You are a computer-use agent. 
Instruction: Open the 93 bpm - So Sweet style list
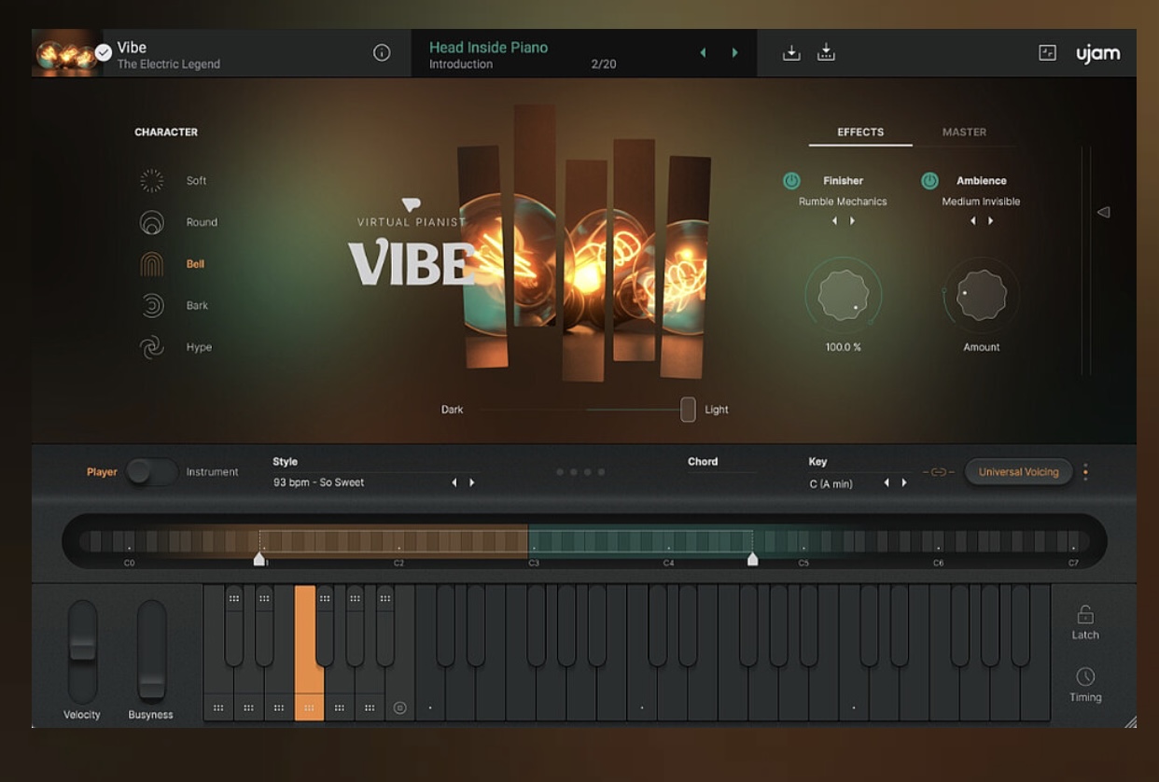[x=319, y=482]
